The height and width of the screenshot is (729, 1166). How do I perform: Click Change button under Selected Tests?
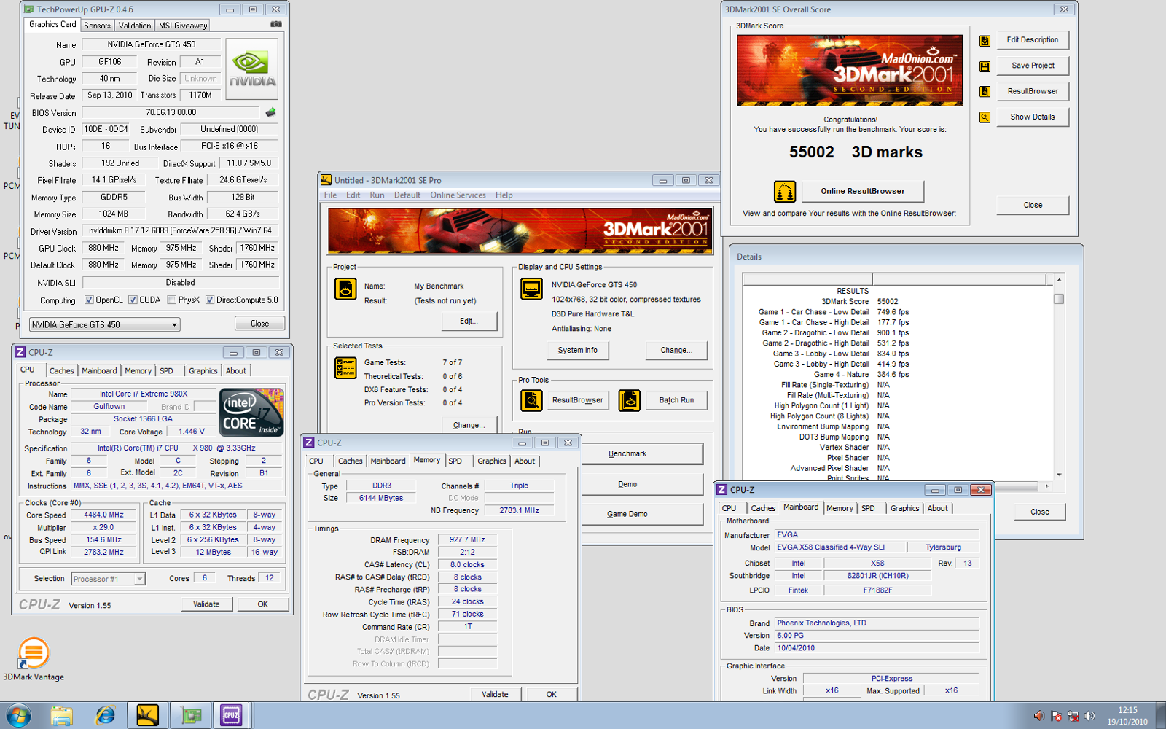click(x=469, y=425)
